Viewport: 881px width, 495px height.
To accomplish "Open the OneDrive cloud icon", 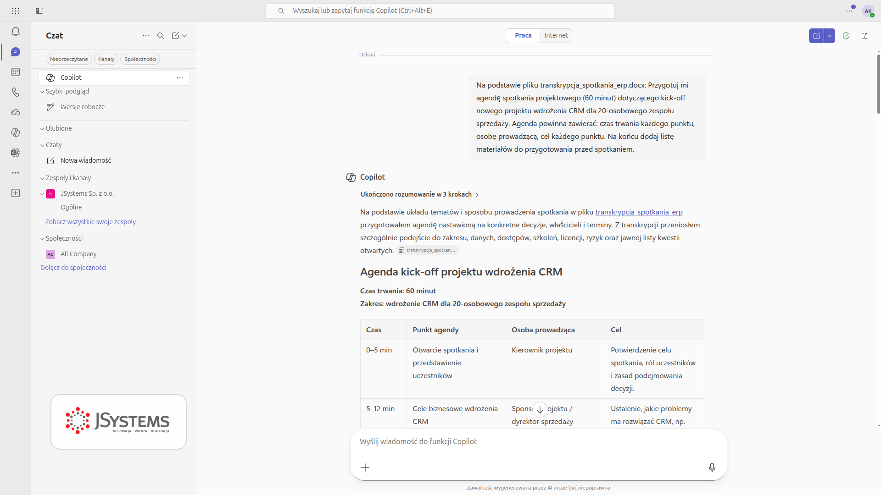I will click(16, 112).
